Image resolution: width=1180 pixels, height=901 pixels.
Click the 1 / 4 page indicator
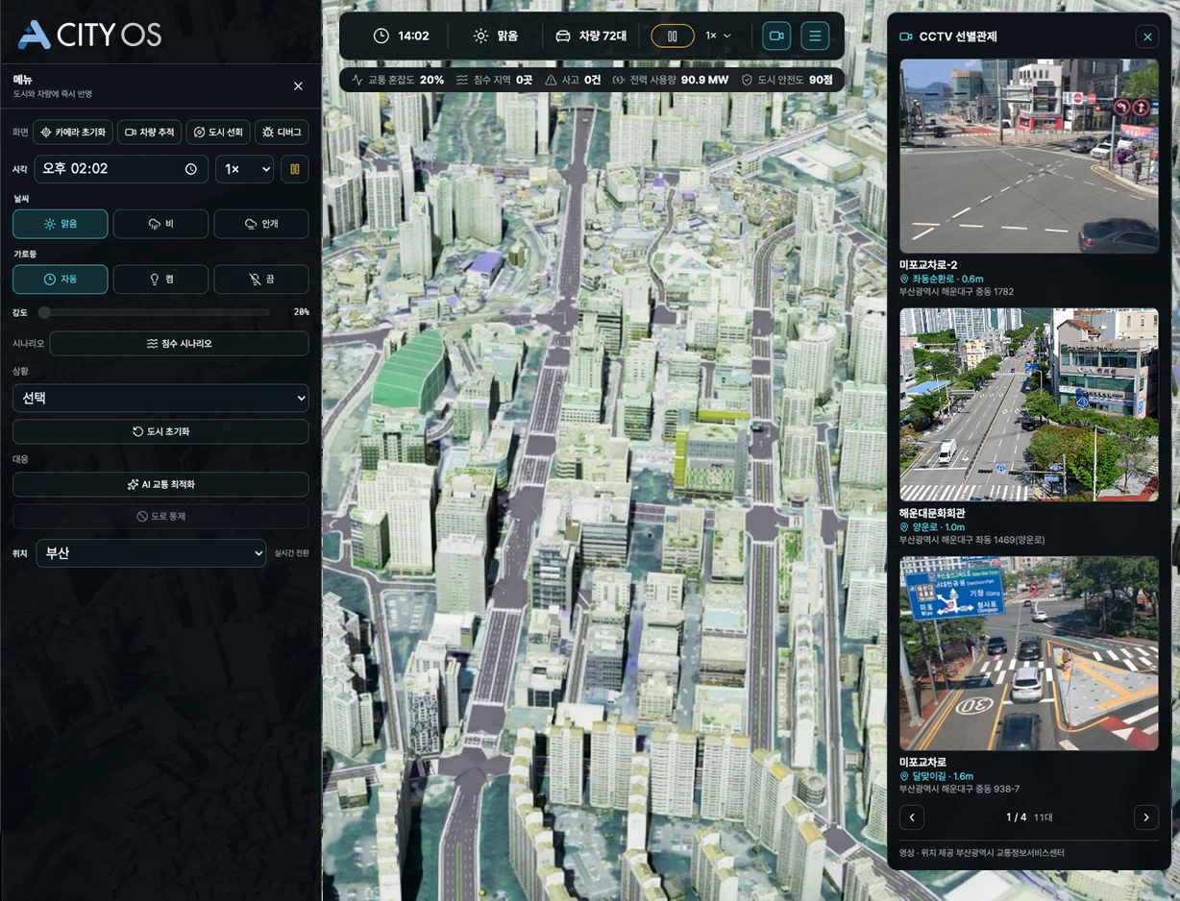click(1017, 817)
